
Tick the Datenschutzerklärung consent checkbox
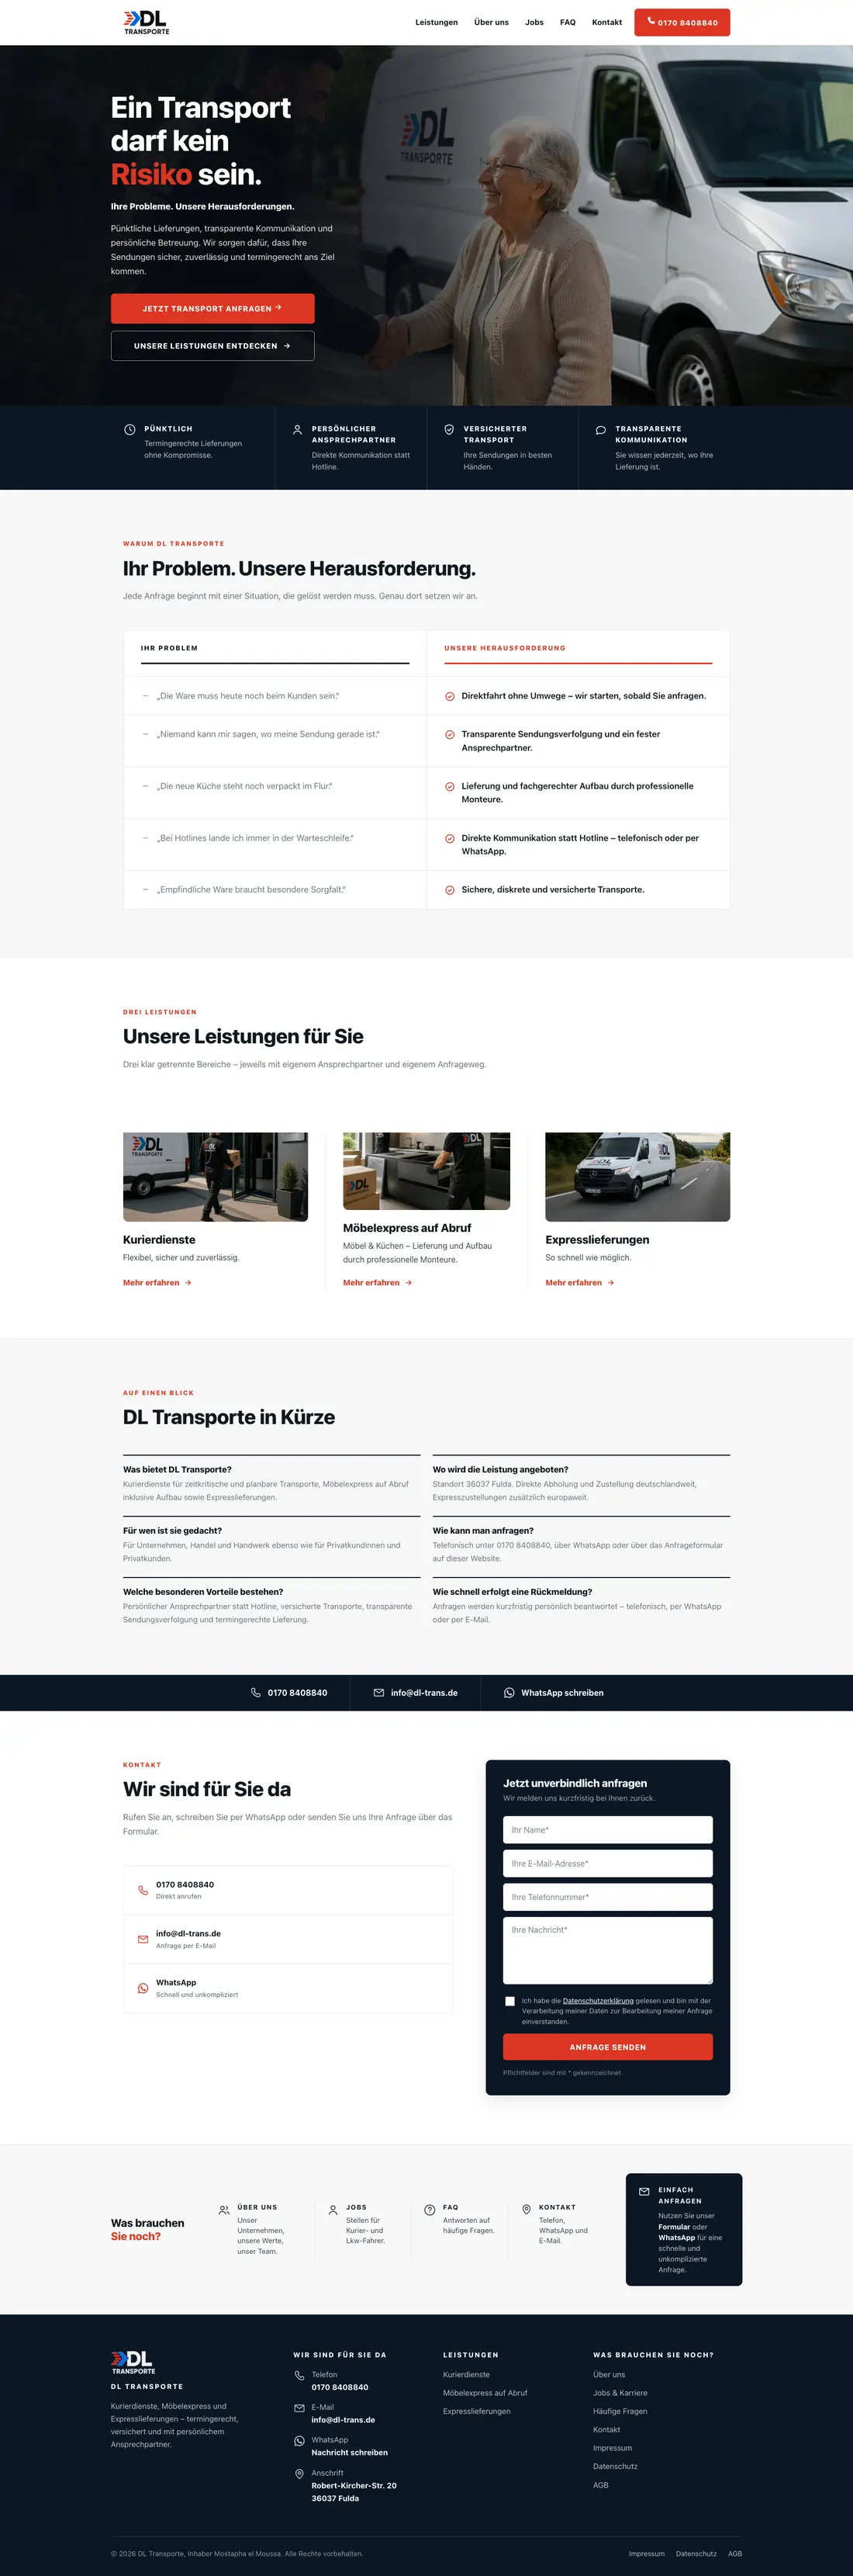[510, 2001]
